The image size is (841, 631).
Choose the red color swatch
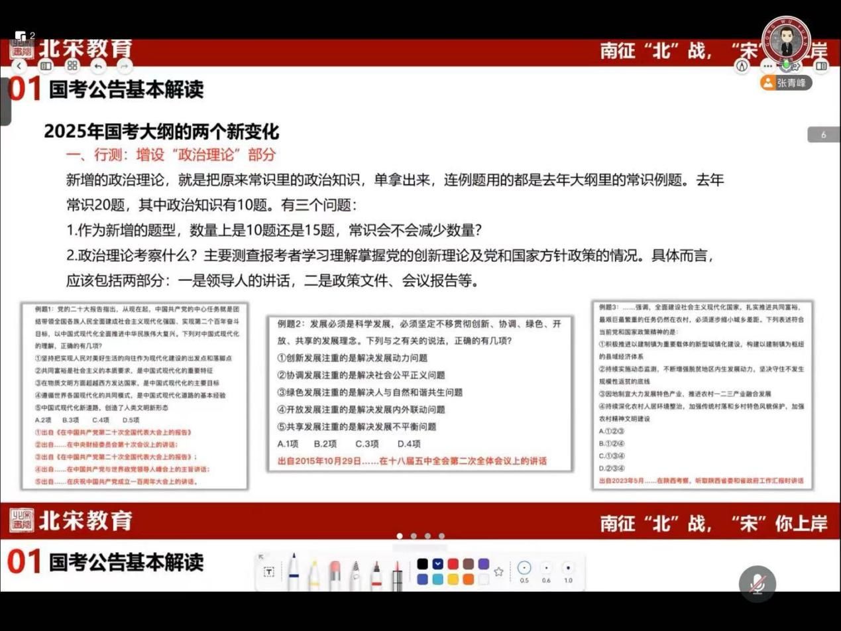453,563
